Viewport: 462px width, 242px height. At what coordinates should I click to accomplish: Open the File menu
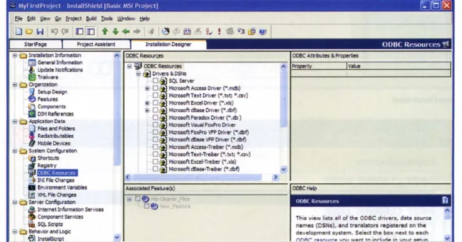(x=19, y=19)
